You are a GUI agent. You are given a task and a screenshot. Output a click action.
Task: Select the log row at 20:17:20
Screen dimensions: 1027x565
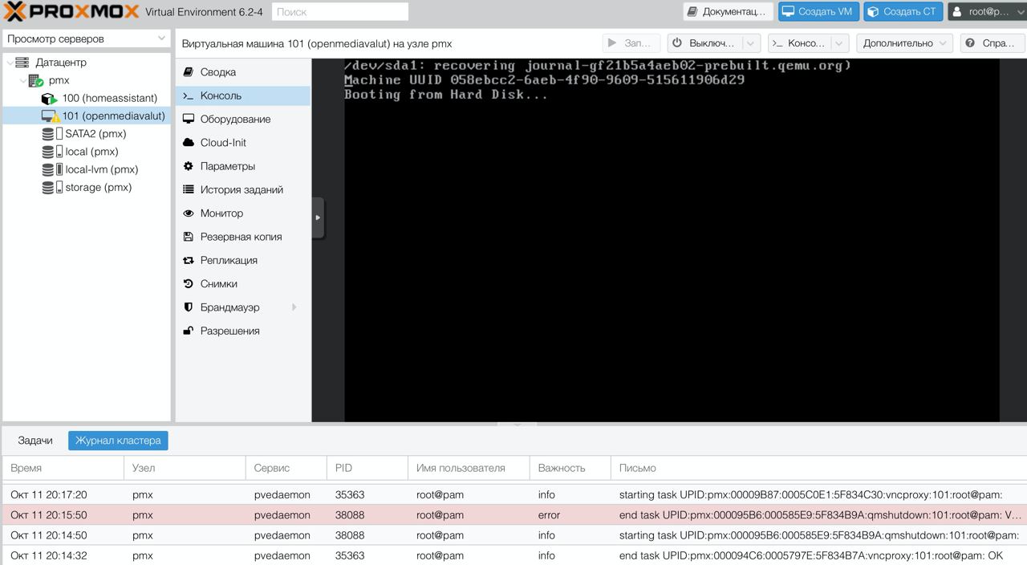[513, 494]
